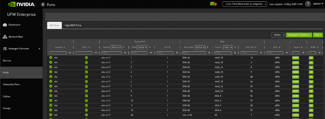Click the NVIDIA logo

[x=21, y=4]
